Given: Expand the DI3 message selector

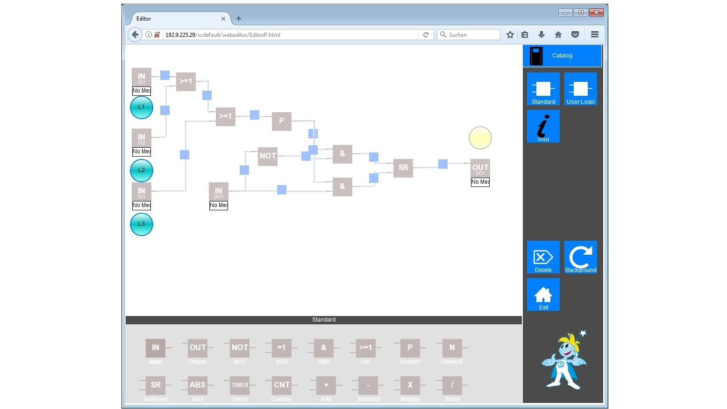Looking at the screenshot, I should click(141, 205).
